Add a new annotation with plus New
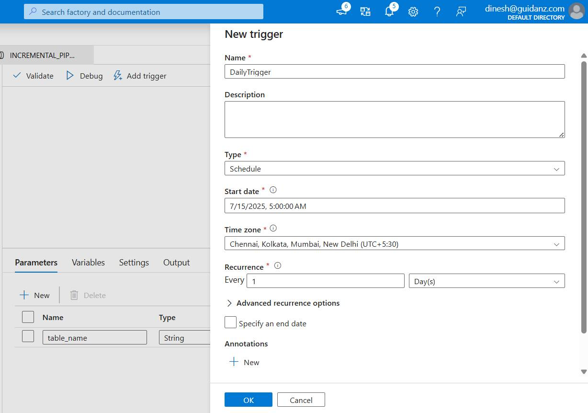This screenshot has height=413, width=588. [244, 362]
